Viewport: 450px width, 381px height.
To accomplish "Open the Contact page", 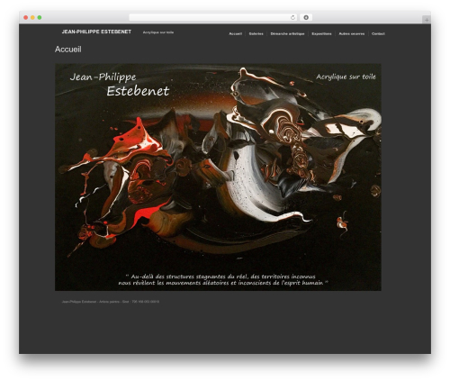I will (378, 33).
